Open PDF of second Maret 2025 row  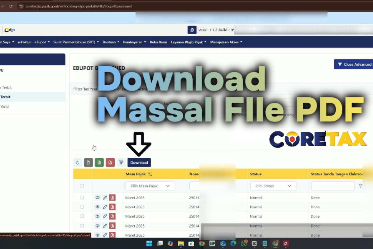point(112,207)
